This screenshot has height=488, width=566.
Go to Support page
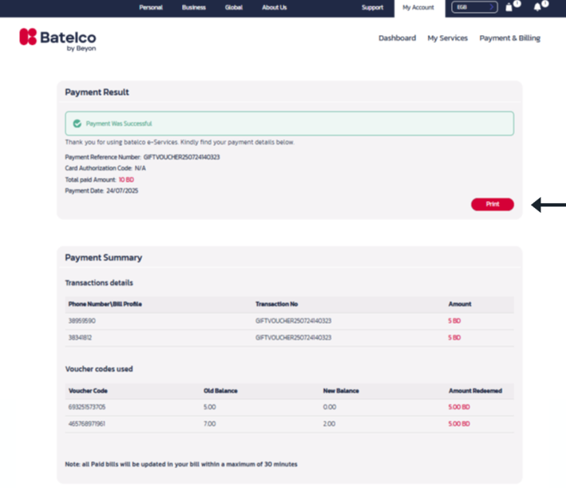click(x=372, y=7)
